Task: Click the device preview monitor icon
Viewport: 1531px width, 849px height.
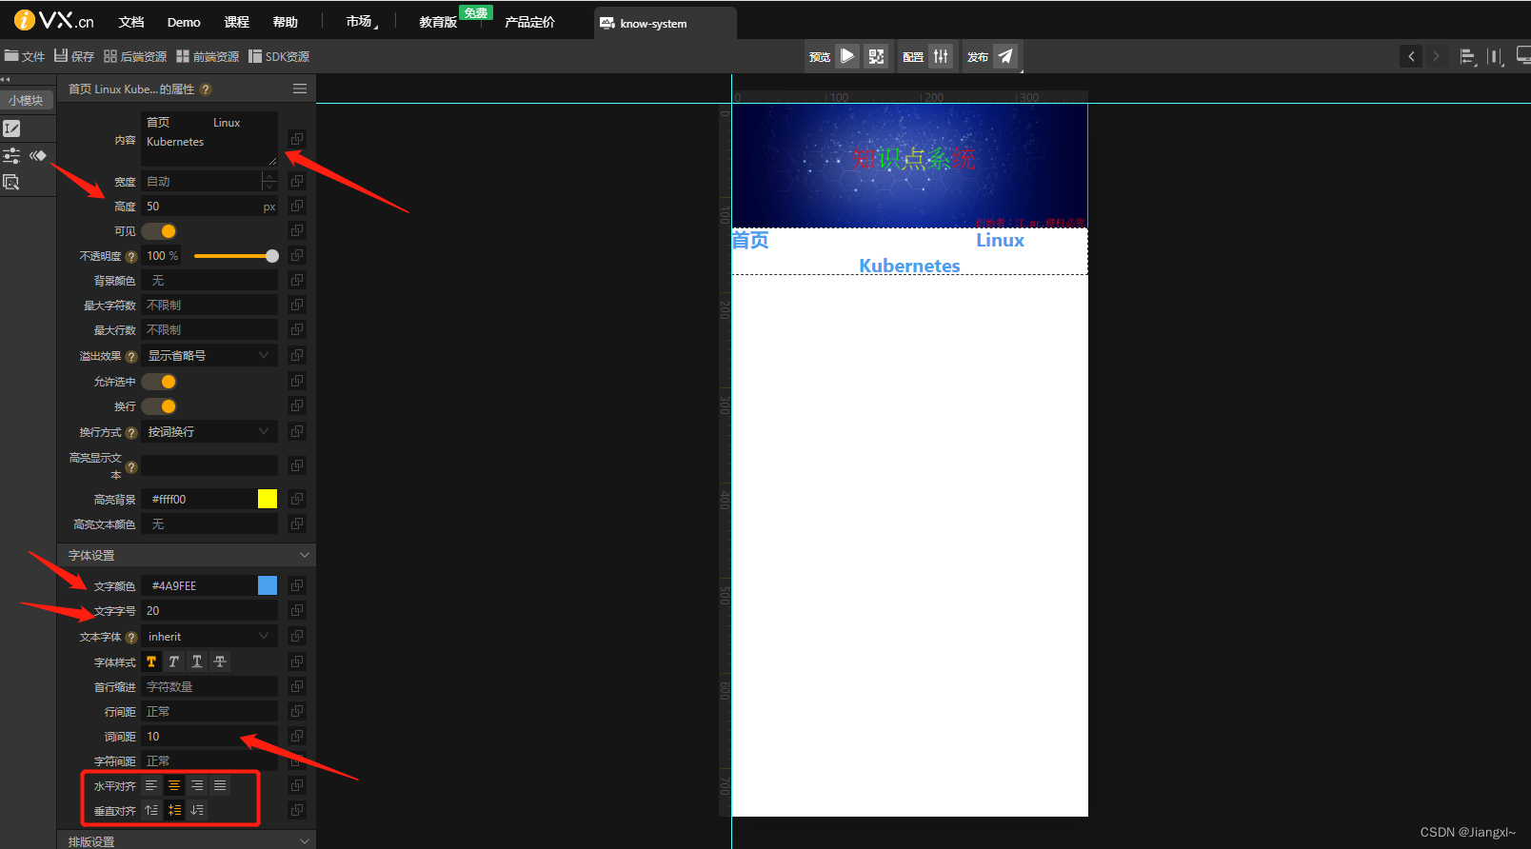Action: 1522,56
